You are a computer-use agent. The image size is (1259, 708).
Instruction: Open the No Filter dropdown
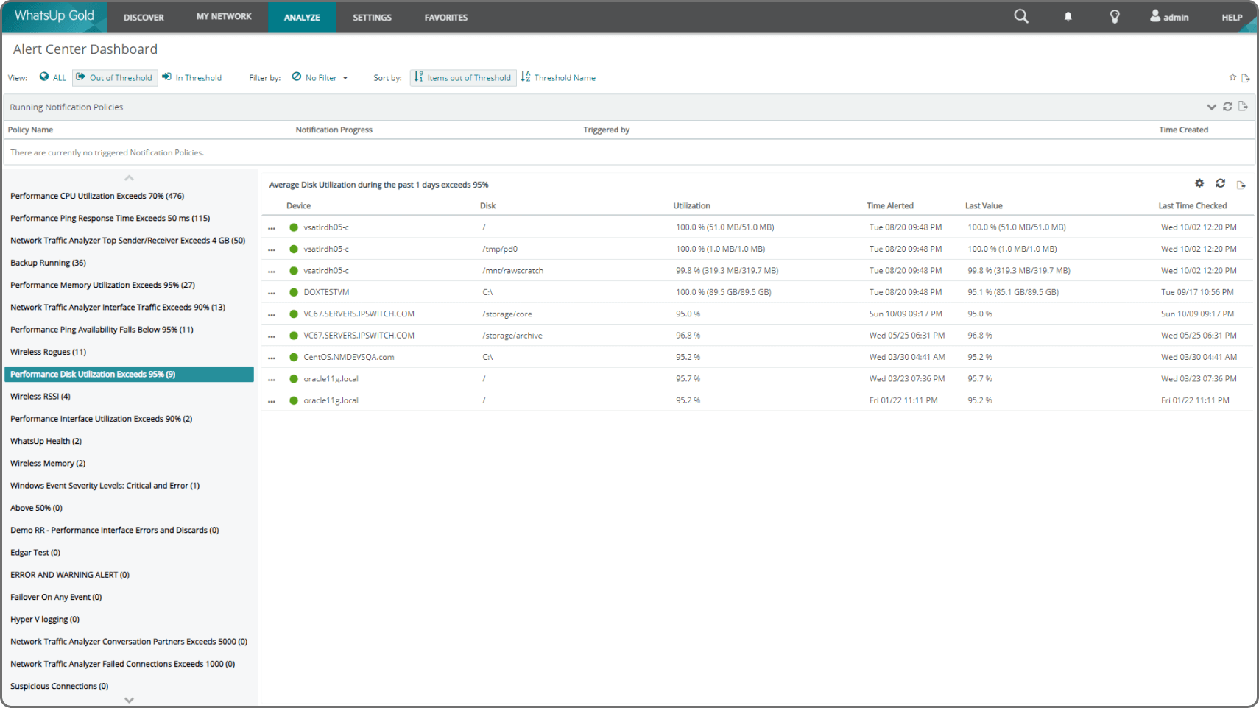320,77
